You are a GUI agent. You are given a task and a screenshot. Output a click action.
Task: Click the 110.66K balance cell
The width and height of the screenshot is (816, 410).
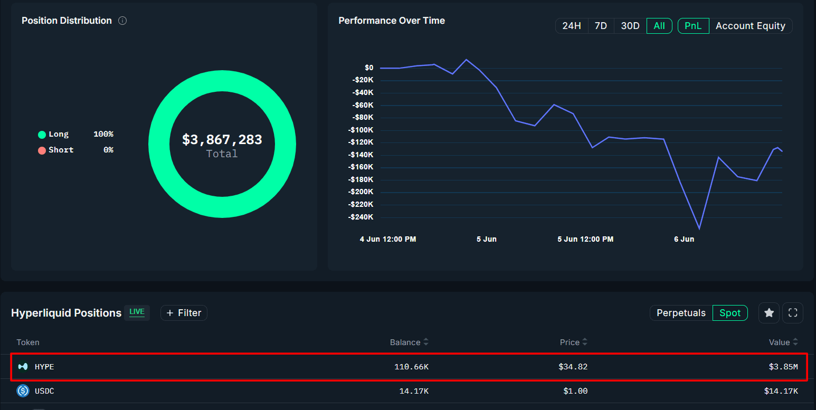[x=411, y=367]
